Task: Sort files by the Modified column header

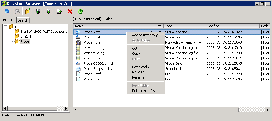Action: [x=232, y=26]
